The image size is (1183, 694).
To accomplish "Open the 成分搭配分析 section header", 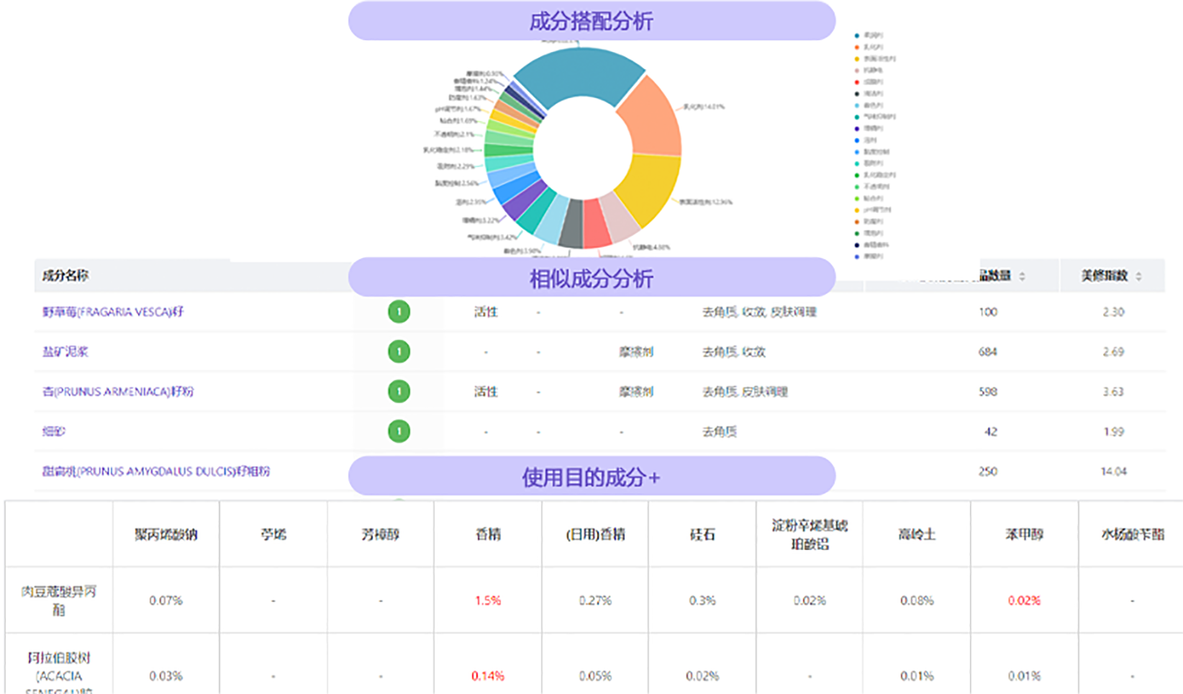I will click(591, 21).
